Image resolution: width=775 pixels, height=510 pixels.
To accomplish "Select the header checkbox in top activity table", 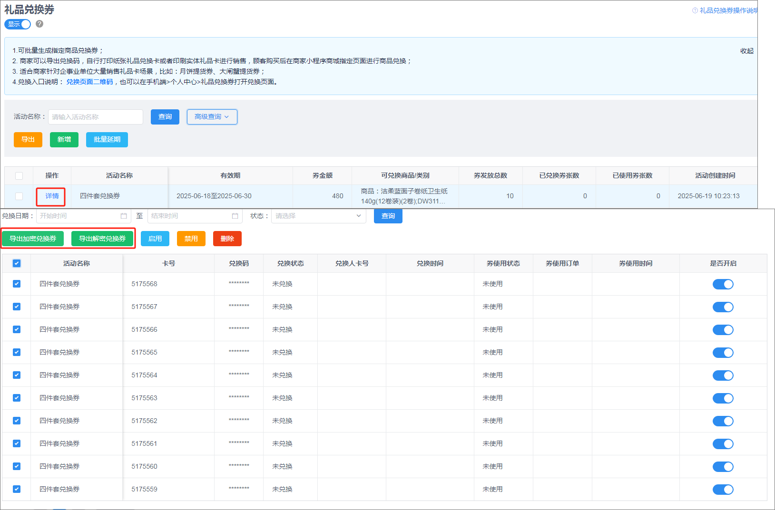I will (19, 176).
